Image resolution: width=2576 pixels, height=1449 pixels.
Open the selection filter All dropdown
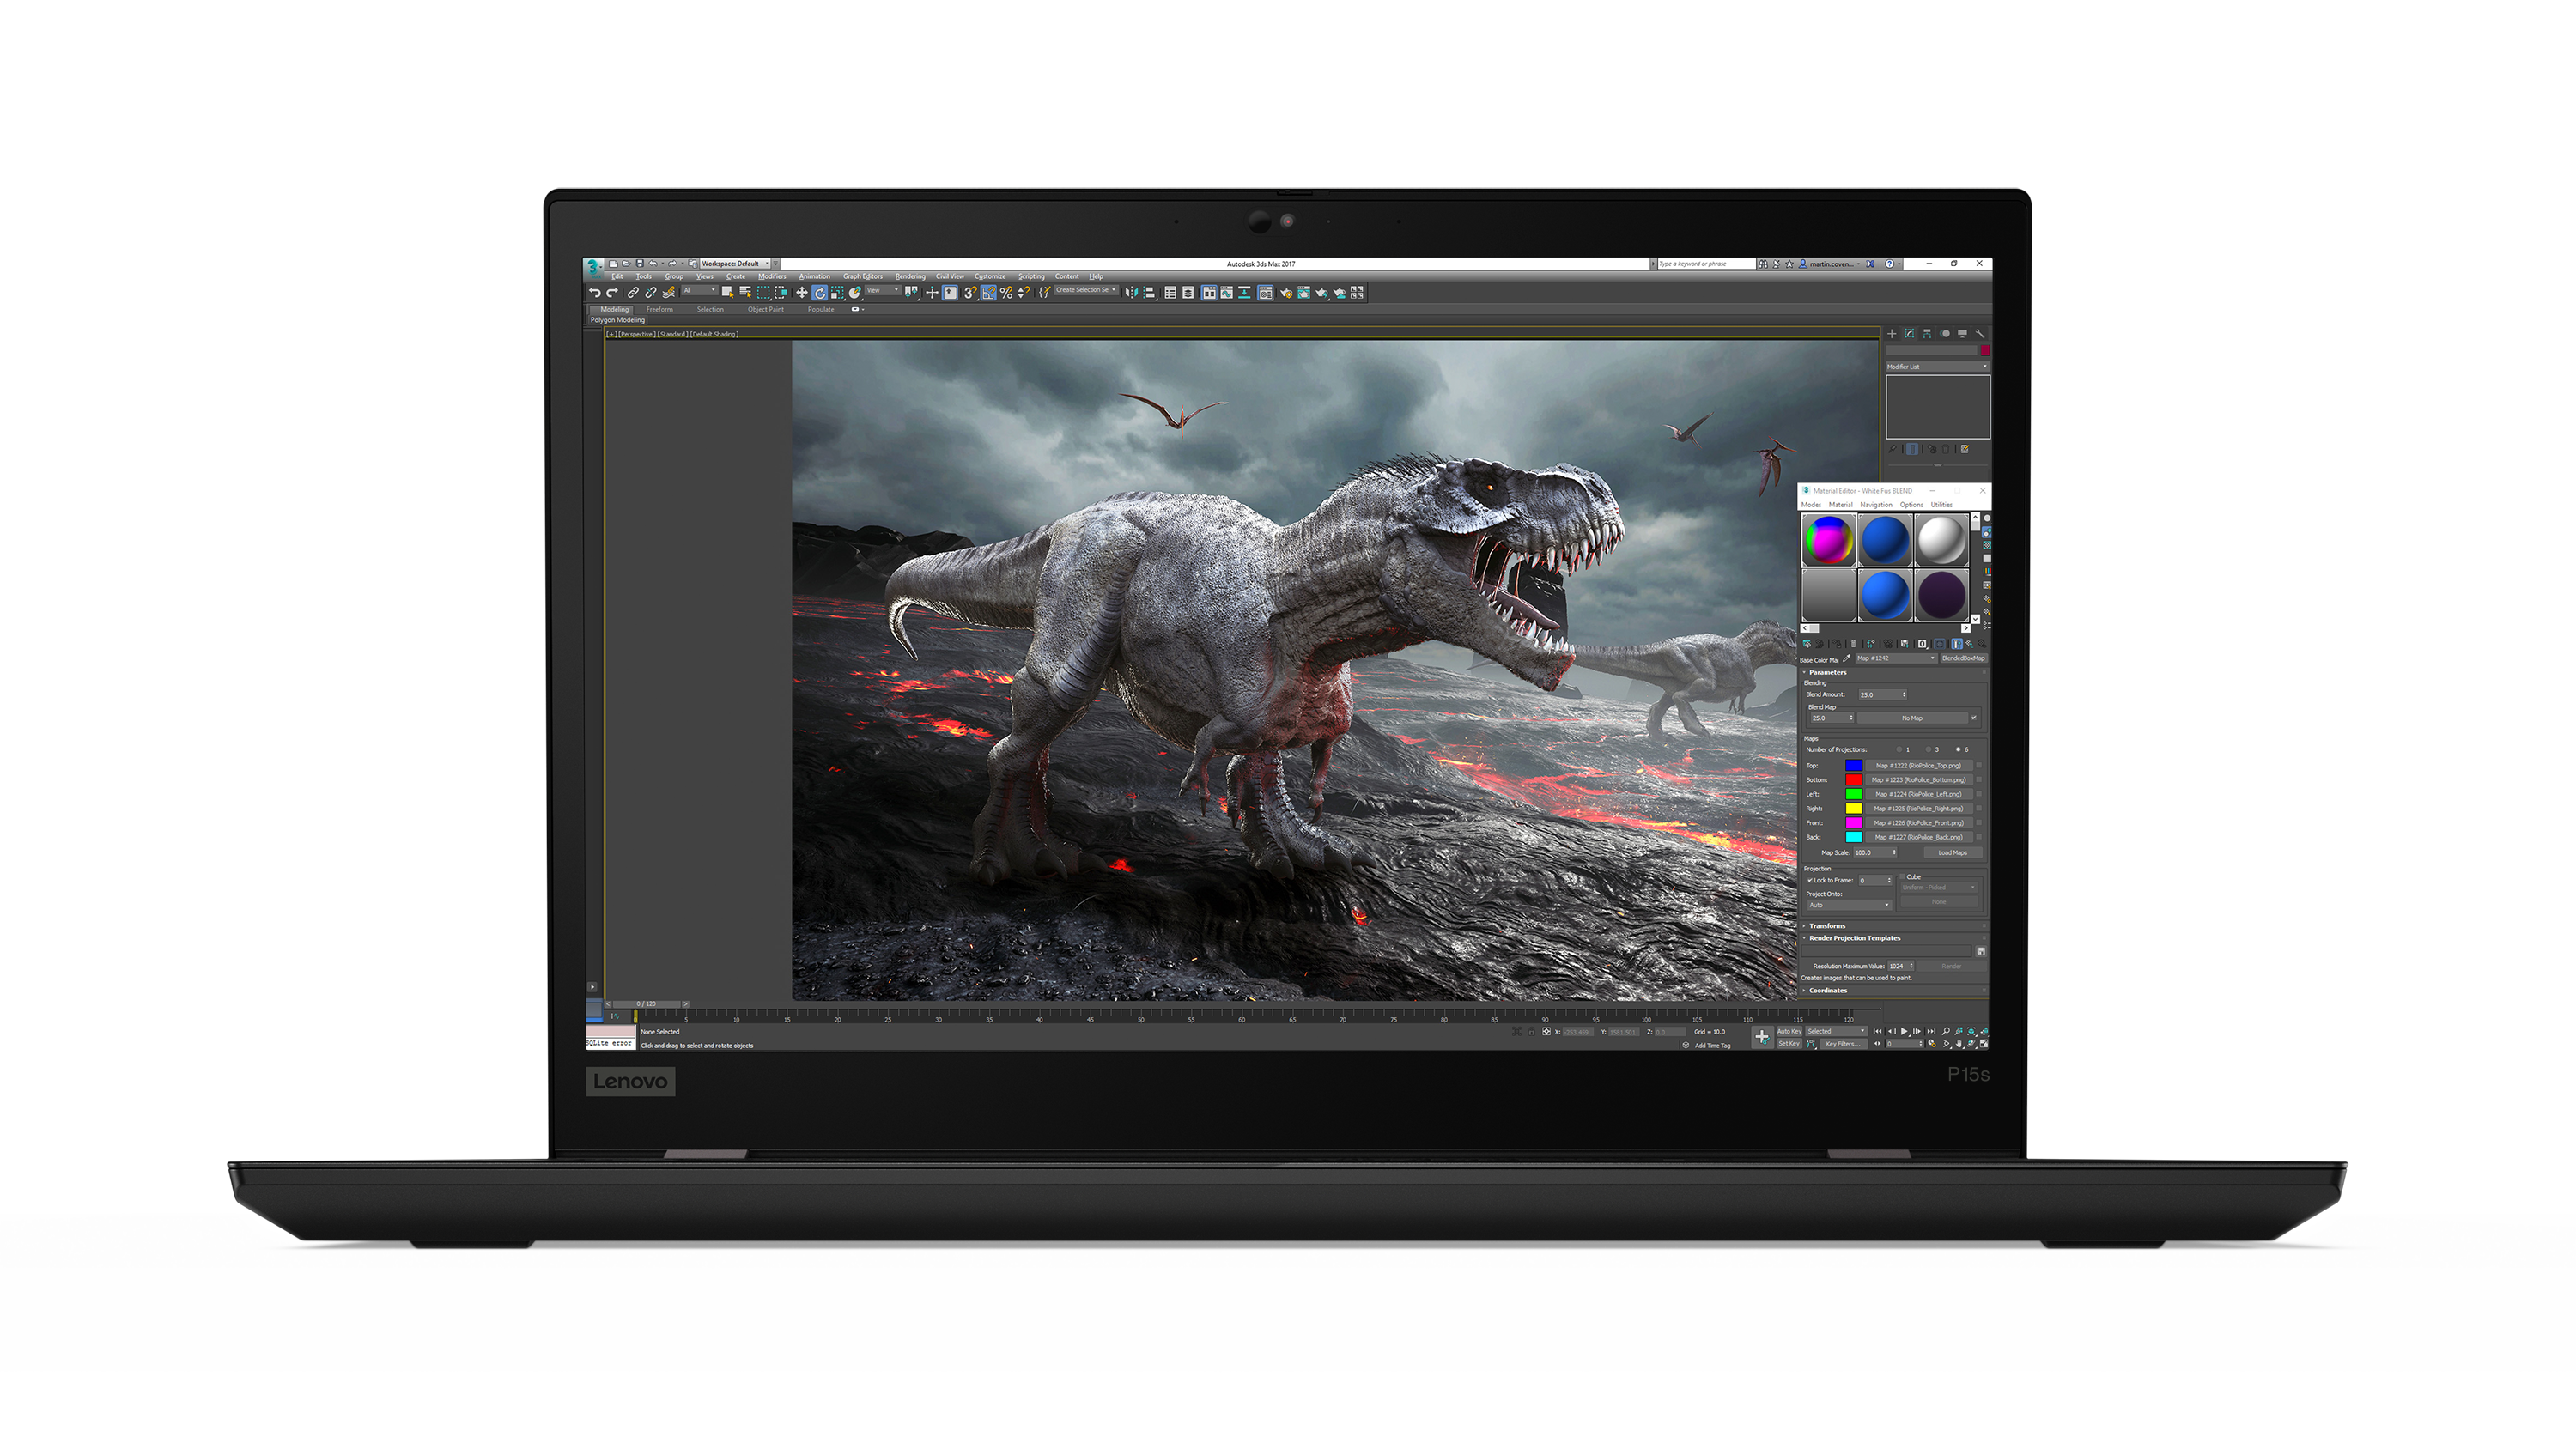tap(700, 290)
